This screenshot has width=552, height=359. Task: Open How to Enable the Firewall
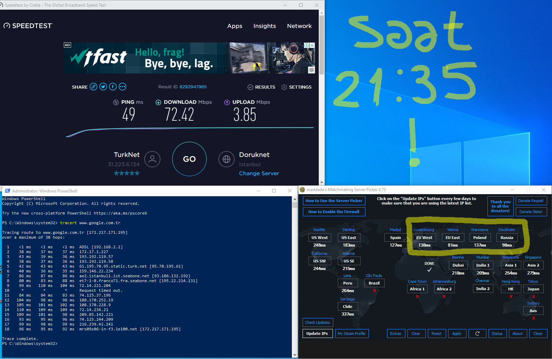click(334, 212)
